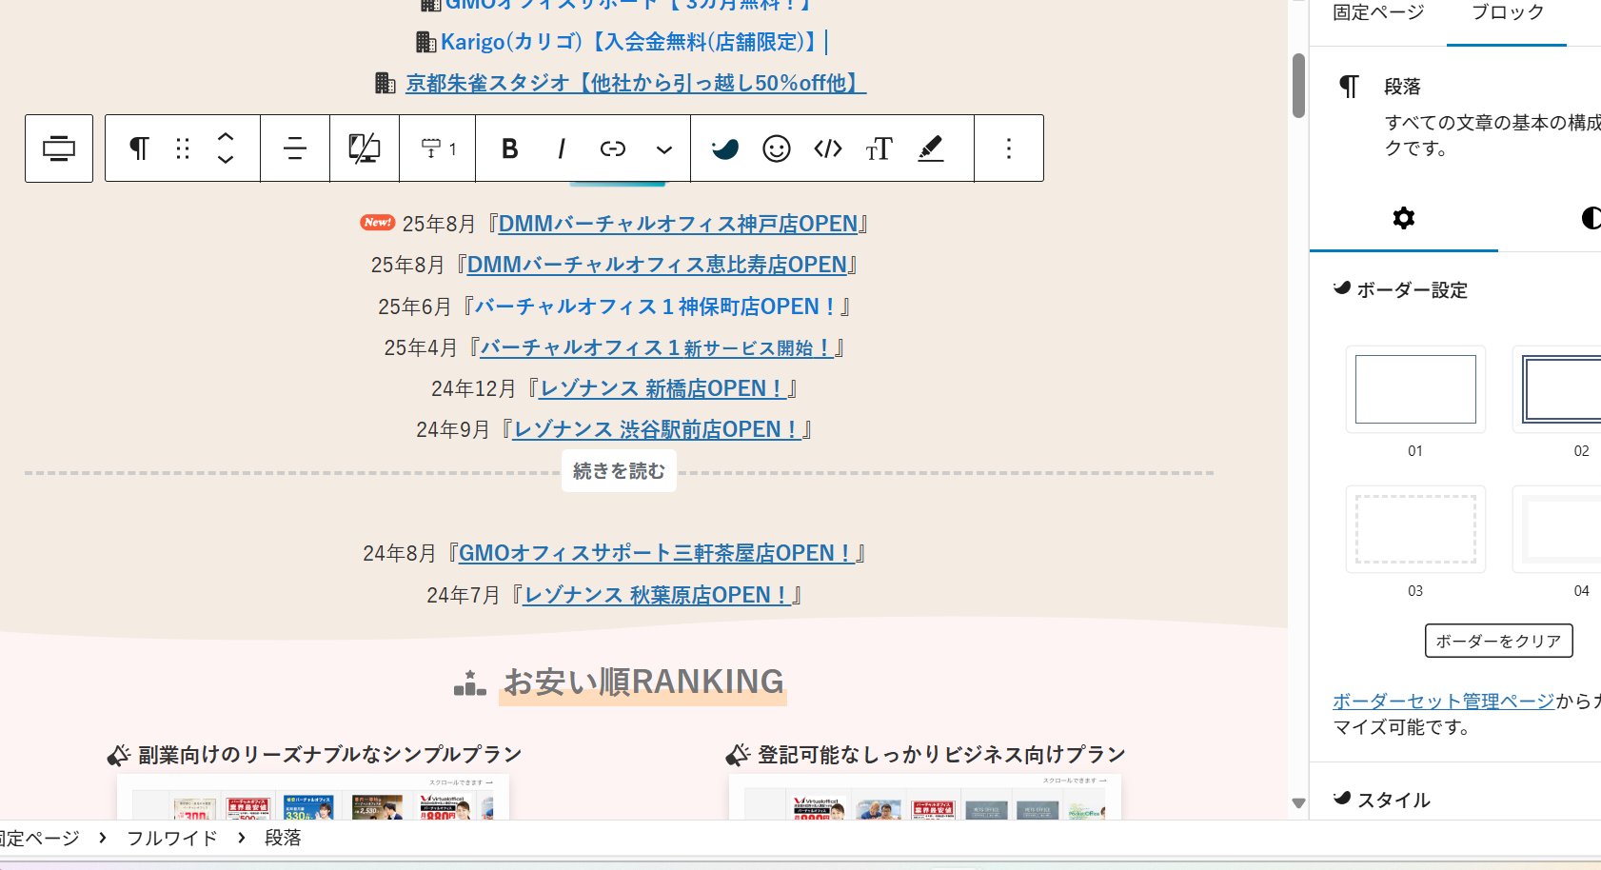Click the Karigo(カリゴ) text line

click(x=628, y=42)
